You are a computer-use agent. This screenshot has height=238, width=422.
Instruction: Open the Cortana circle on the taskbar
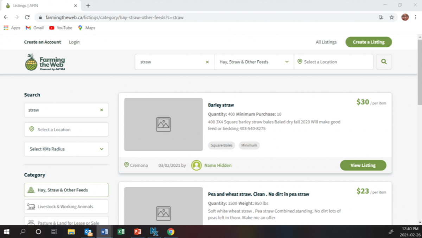click(x=39, y=232)
